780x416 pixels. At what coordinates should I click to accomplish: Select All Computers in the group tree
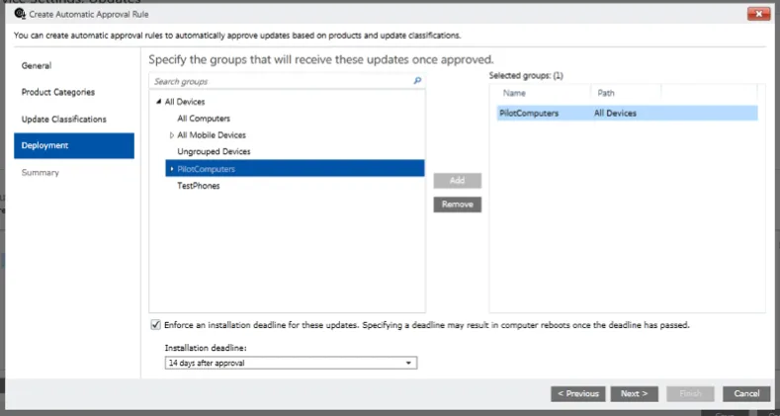[204, 119]
